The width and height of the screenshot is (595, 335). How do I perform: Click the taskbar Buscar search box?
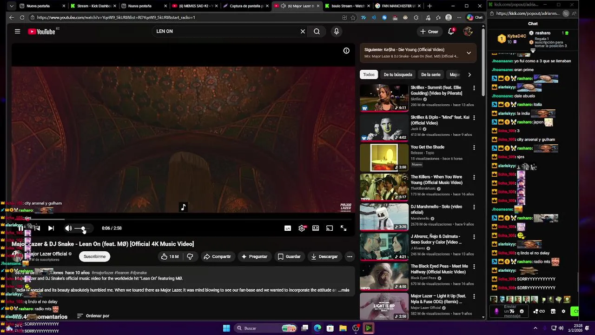(x=266, y=328)
